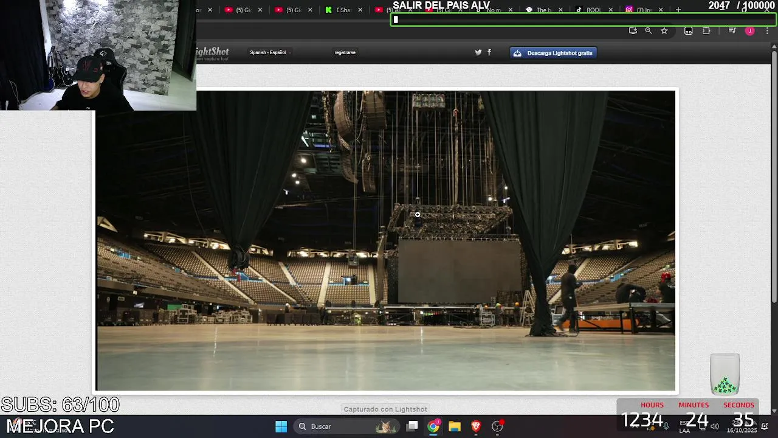Open the Extensions puzzle-piece menu

point(706,31)
